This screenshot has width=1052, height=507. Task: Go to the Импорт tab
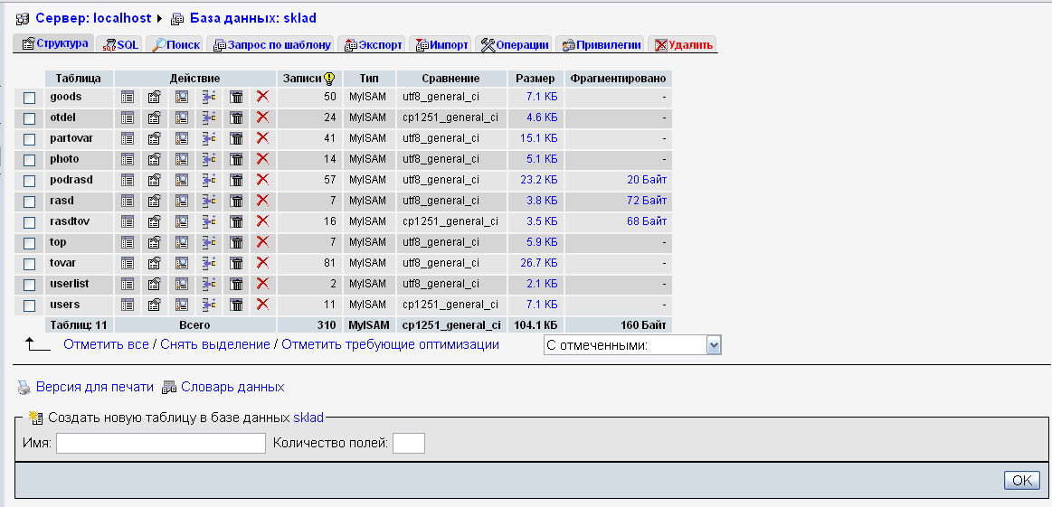pyautogui.click(x=441, y=45)
